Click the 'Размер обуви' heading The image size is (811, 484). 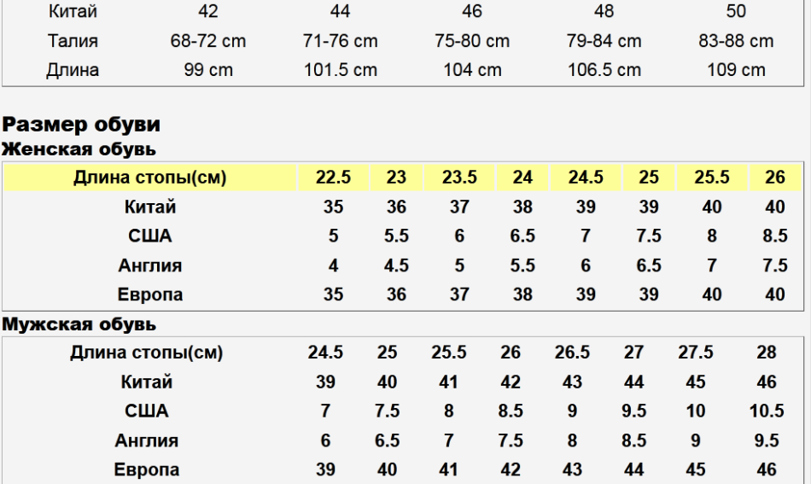click(x=81, y=125)
